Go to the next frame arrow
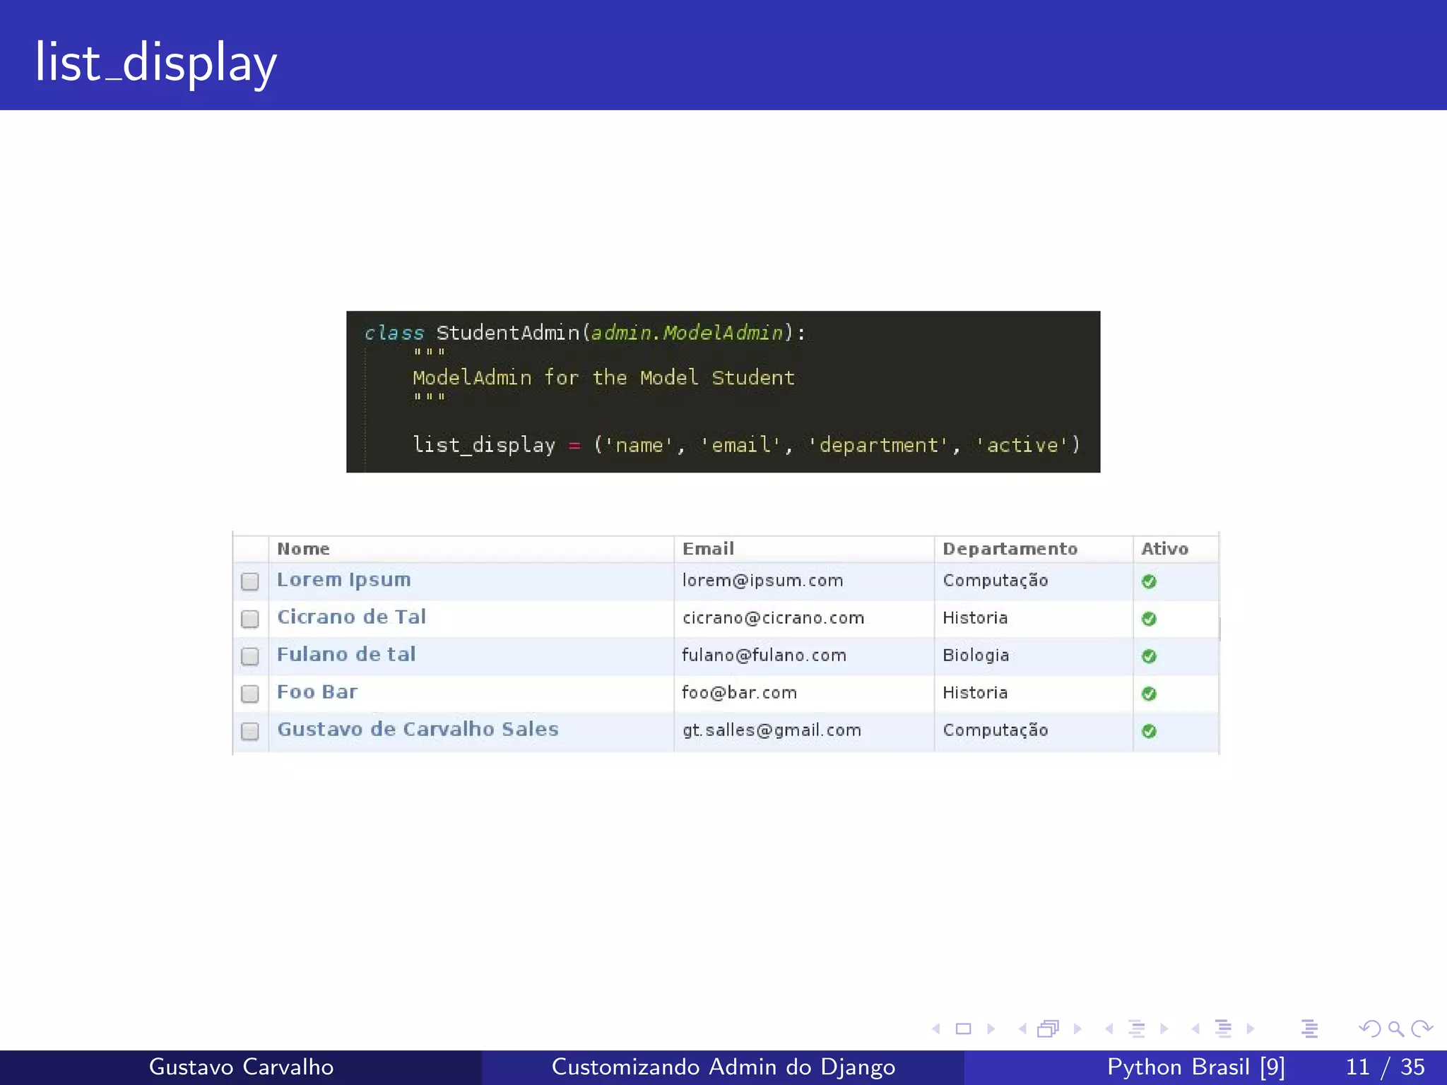1447x1085 pixels. (1077, 1029)
